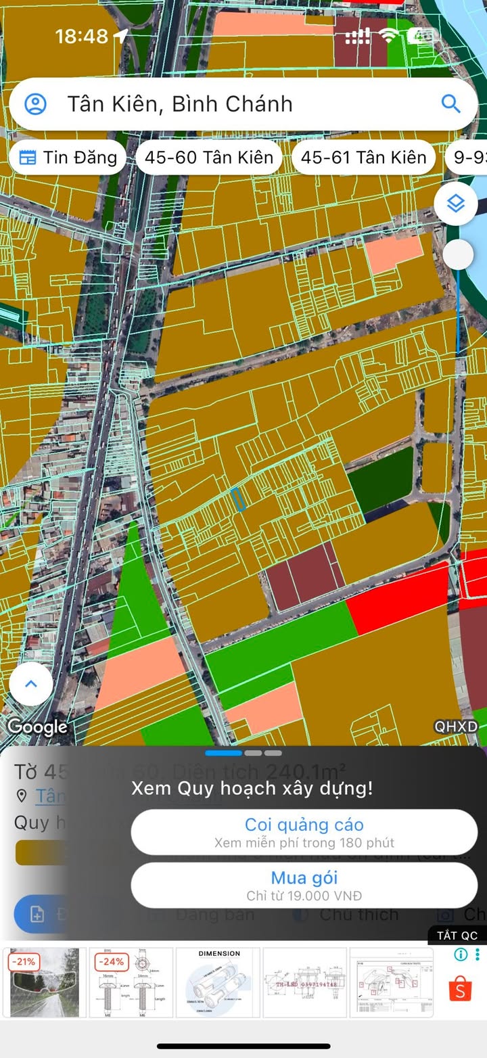The width and height of the screenshot is (487, 1058).
Task: Click the QHXD label on map
Action: 456,727
